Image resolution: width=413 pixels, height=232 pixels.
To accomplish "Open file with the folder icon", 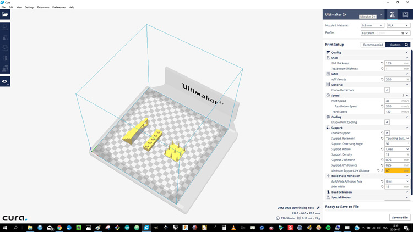I will point(5,14).
